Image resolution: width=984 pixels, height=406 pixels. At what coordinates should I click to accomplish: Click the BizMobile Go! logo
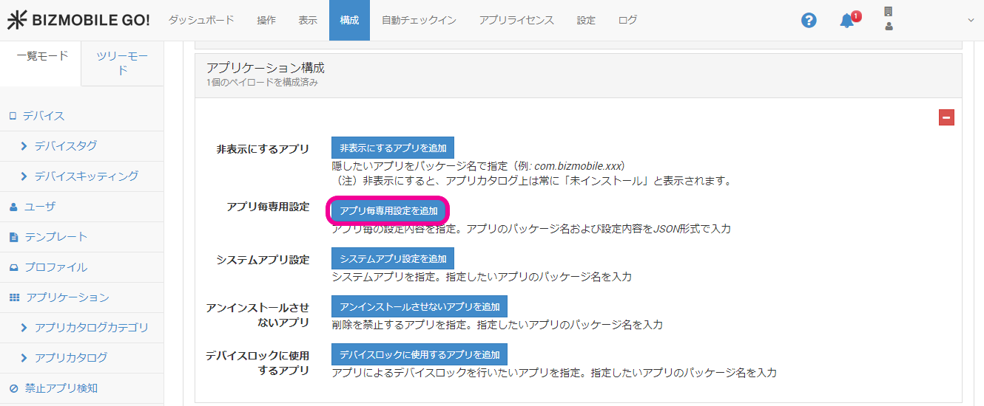(x=78, y=21)
